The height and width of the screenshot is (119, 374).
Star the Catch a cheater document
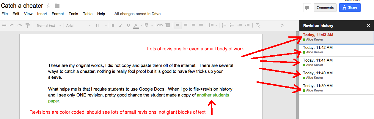49,6
